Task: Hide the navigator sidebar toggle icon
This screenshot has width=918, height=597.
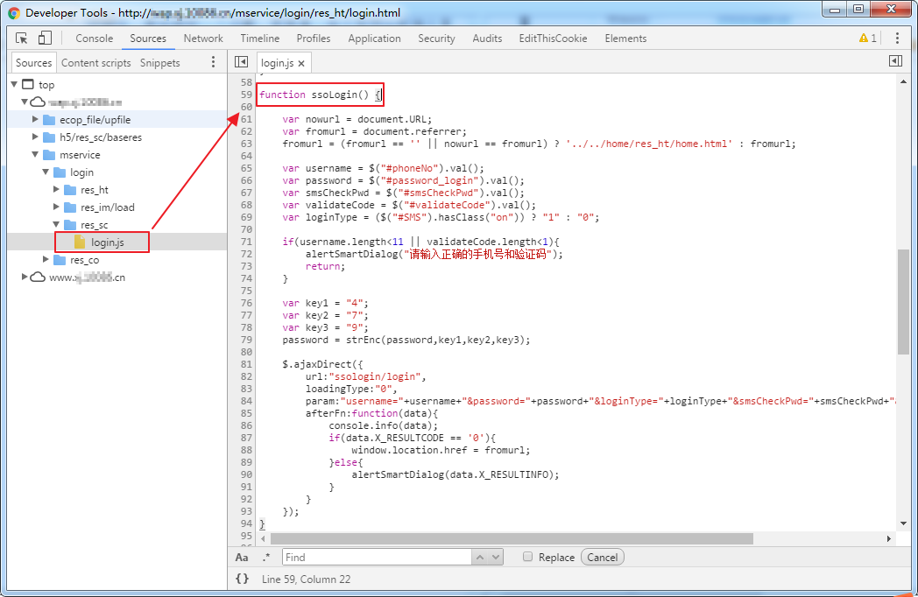Action: (241, 61)
